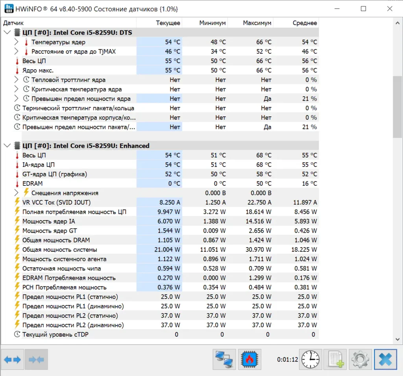
Task: Click lightning icon of Общая мощность DRAM
Action: (x=17, y=240)
